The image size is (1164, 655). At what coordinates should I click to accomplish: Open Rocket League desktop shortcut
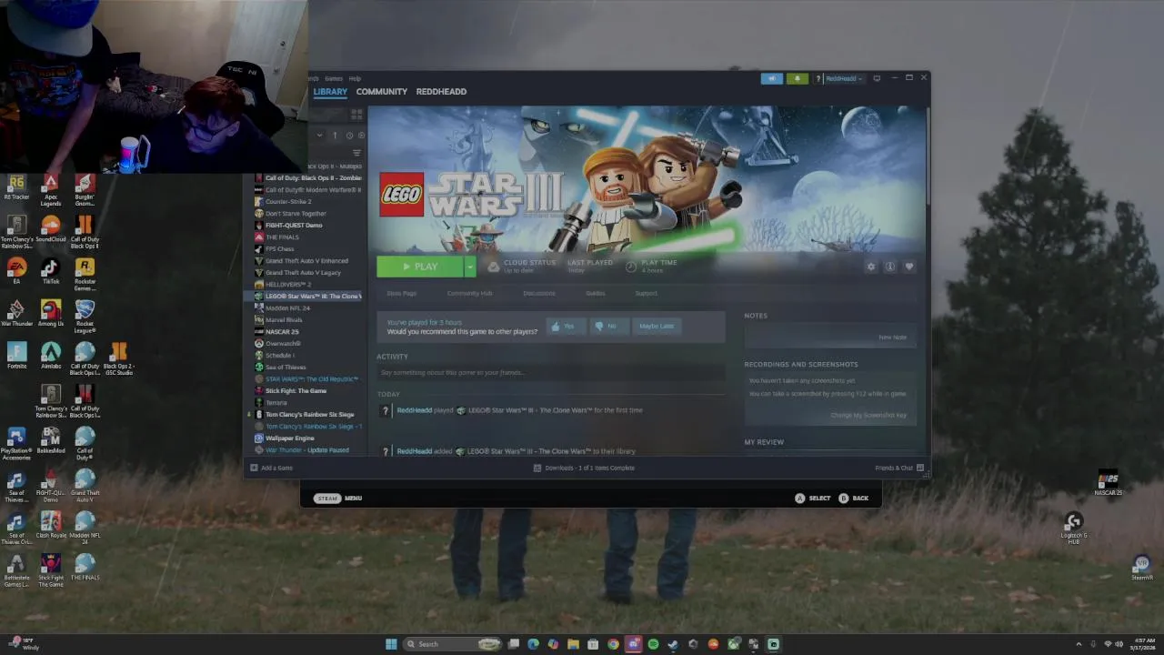click(x=85, y=316)
